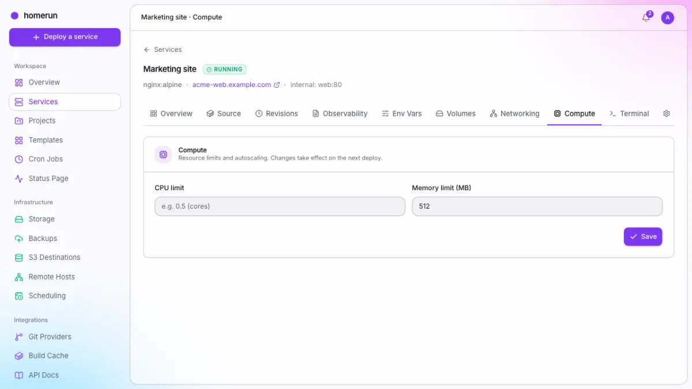Switch to the Overview tab
The image size is (692, 389).
click(171, 114)
